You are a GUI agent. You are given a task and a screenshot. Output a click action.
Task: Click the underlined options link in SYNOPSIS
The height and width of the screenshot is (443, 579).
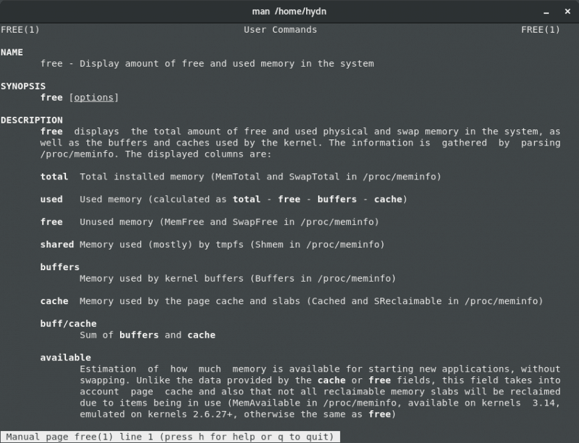click(94, 97)
